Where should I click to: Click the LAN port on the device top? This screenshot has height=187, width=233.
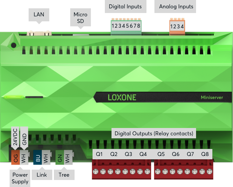click(39, 33)
